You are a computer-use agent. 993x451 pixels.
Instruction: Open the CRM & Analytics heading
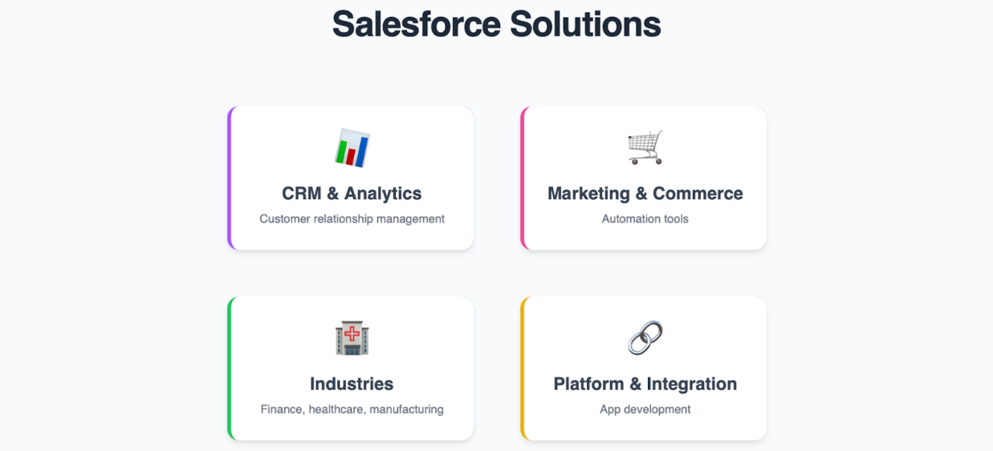[352, 193]
